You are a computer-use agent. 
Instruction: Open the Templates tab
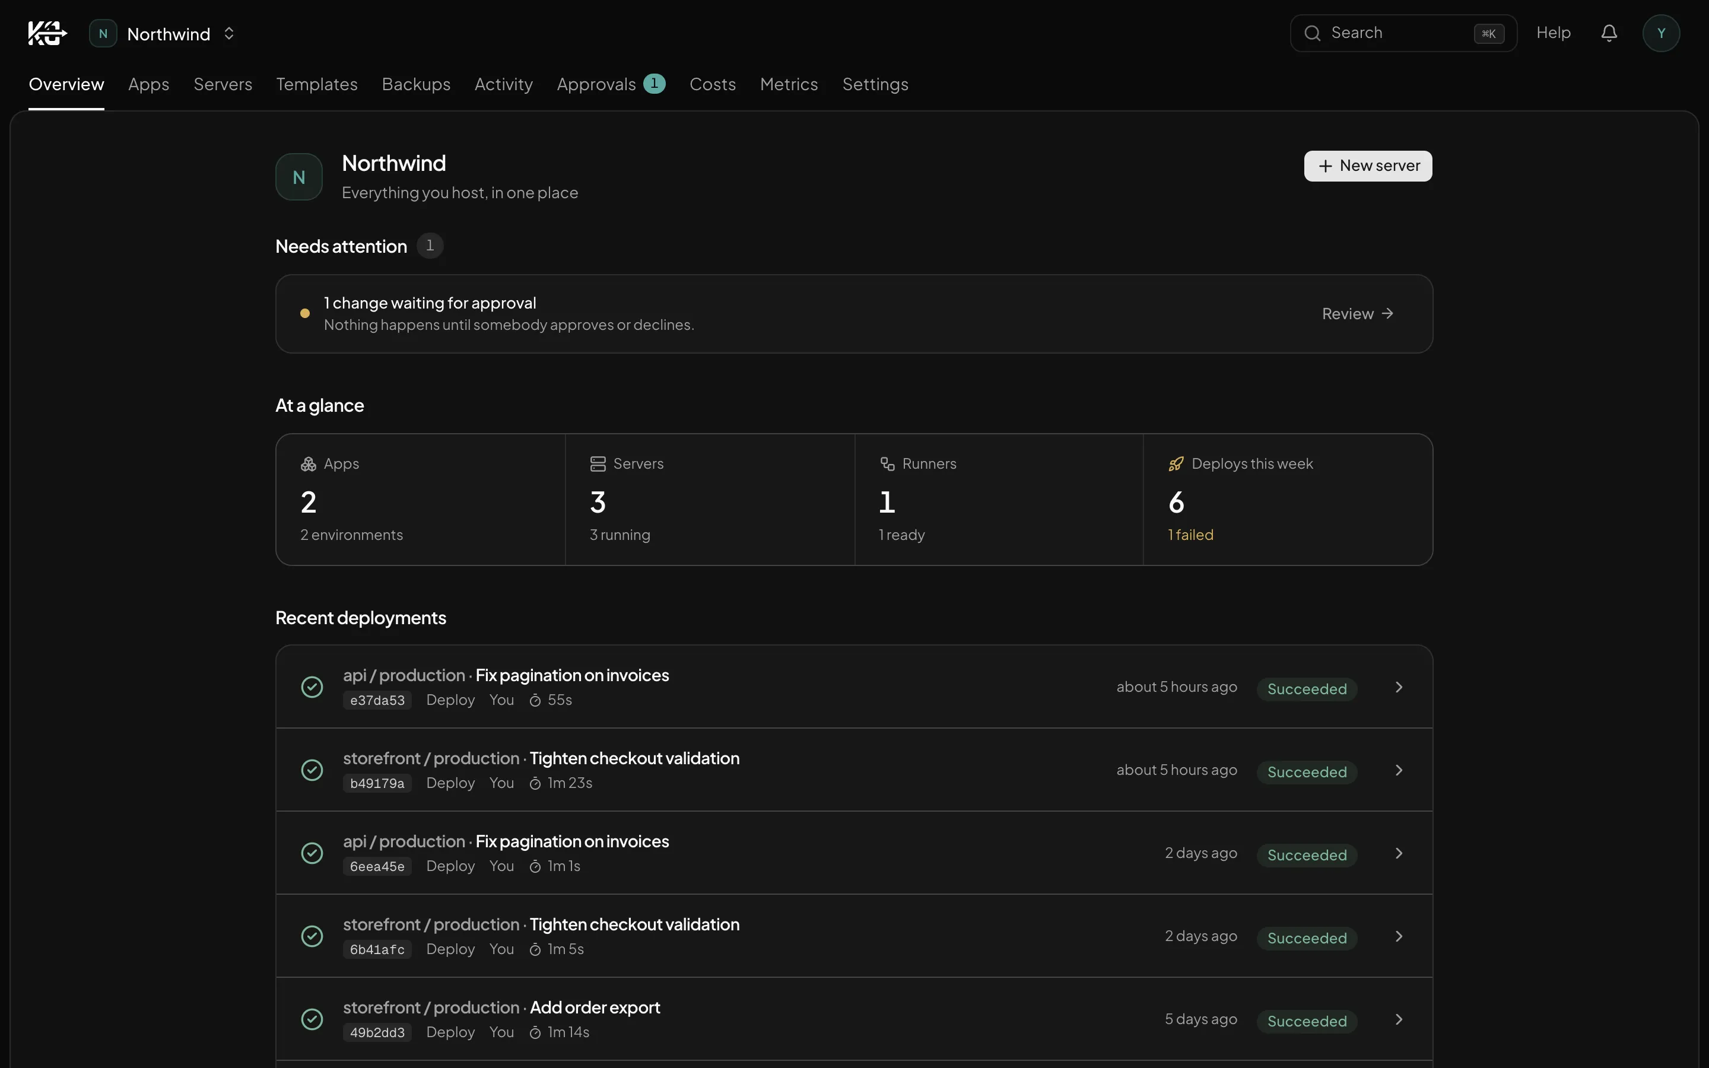[x=316, y=84]
